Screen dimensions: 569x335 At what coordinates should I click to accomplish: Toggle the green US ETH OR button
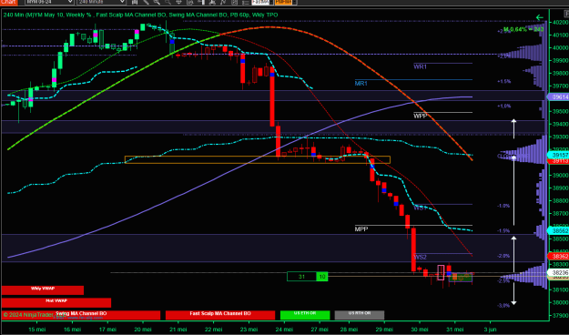pos(305,315)
